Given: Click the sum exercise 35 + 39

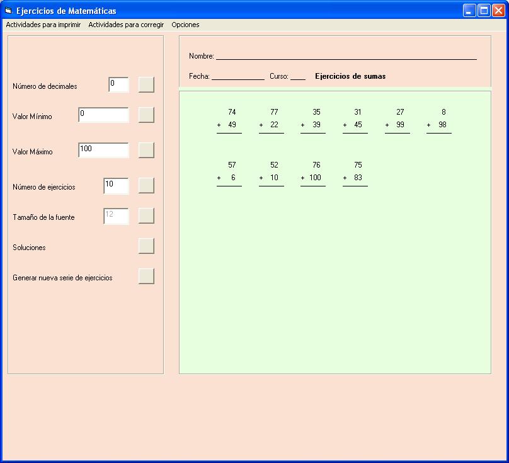Looking at the screenshot, I should tap(313, 121).
